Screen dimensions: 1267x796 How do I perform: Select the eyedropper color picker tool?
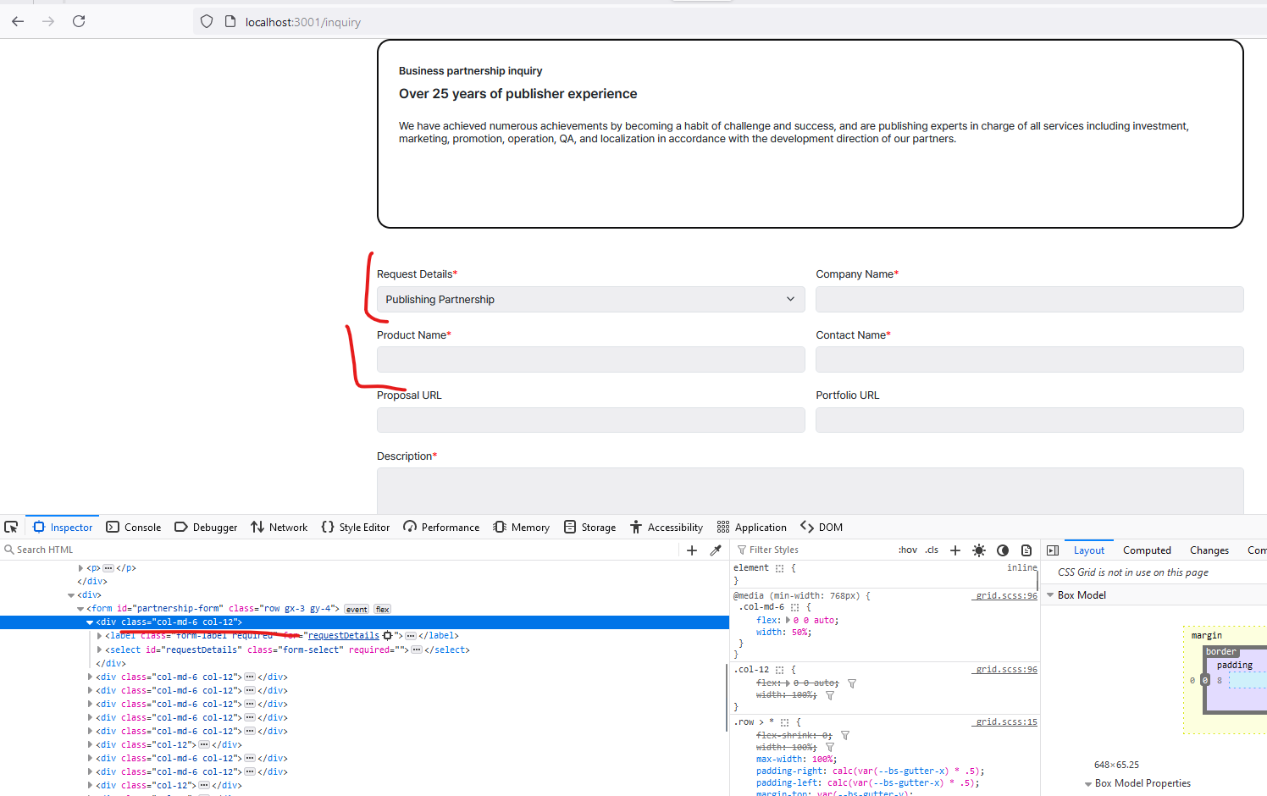pos(716,550)
